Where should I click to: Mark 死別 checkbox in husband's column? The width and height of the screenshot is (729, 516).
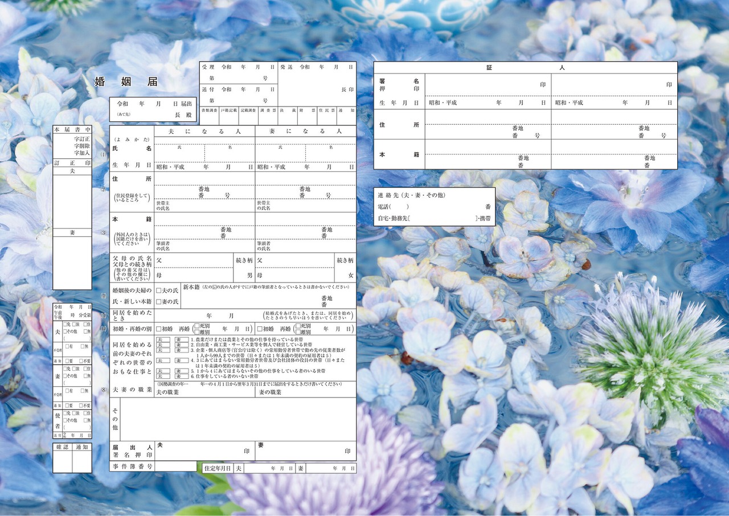196,326
